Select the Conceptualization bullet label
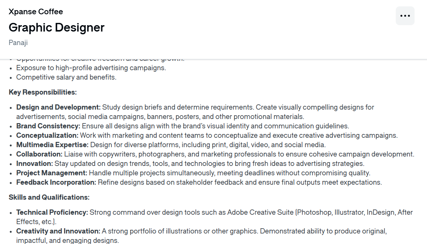Screen dimensions: 427x244 coord(47,136)
